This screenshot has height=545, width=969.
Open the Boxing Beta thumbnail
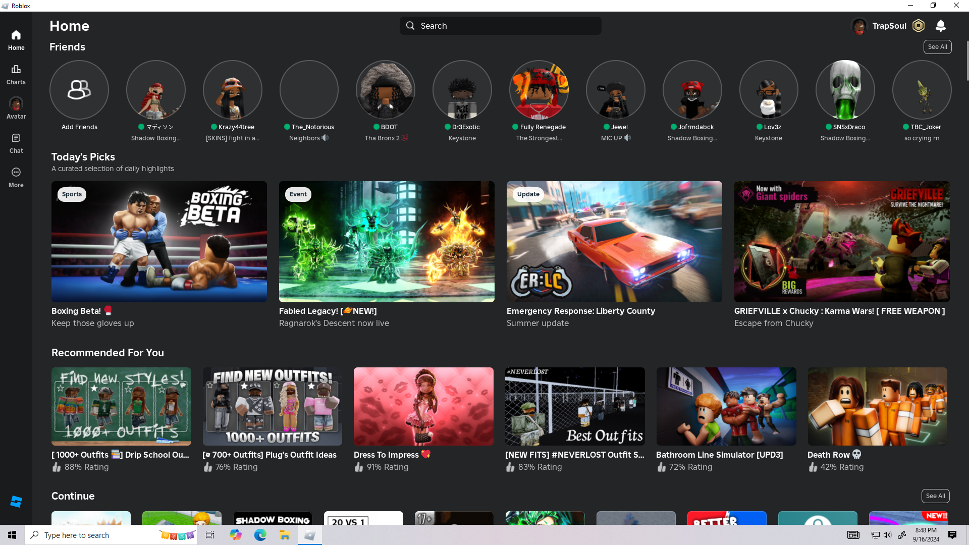tap(159, 242)
